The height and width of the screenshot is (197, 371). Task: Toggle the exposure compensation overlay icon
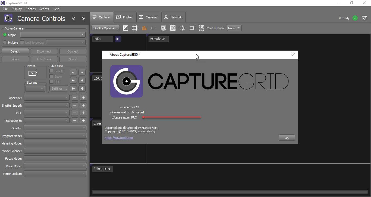(x=125, y=28)
